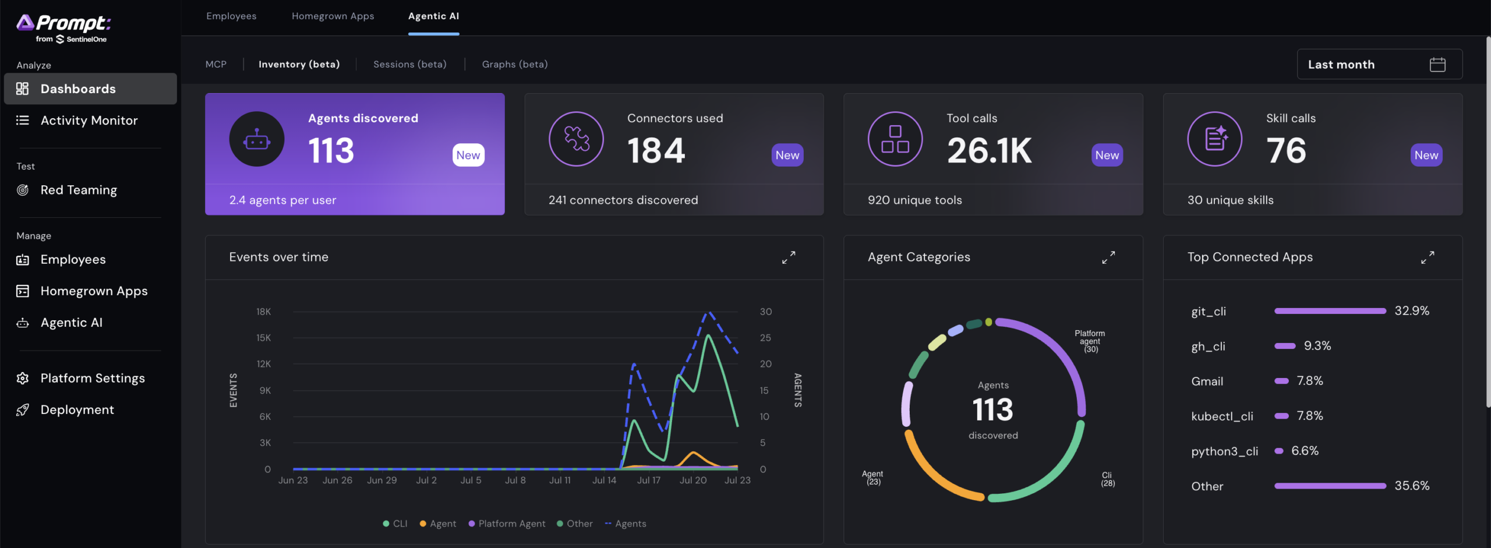Click the Agents discovered robot icon
The width and height of the screenshot is (1491, 548).
[x=257, y=139]
